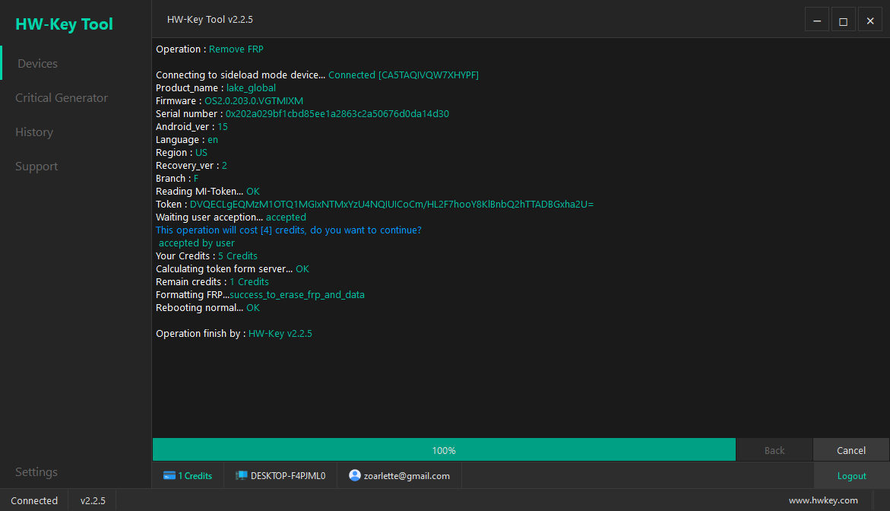
Task: Click the v2.2.5 version label
Action: (92, 500)
